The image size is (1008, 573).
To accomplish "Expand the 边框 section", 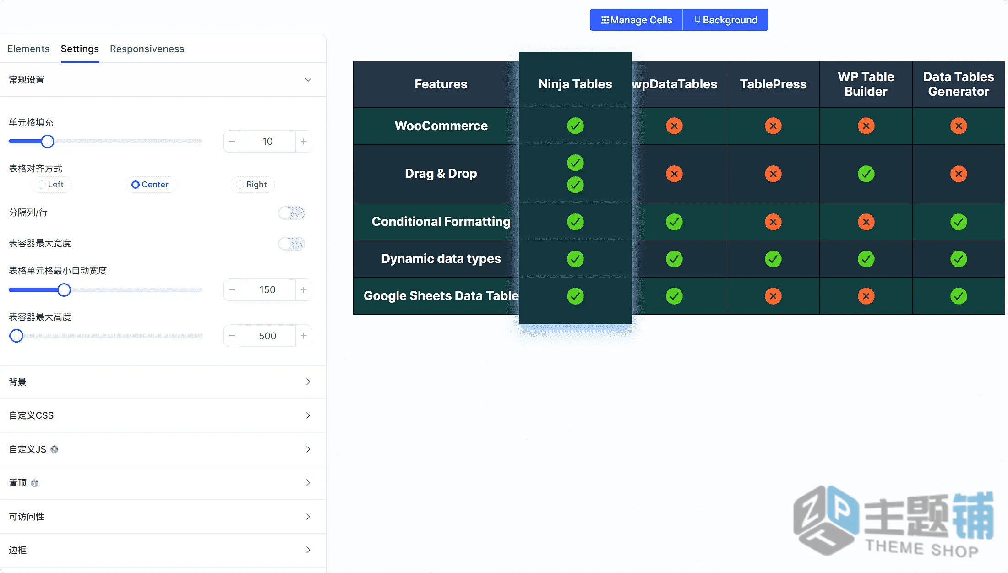I will tap(163, 550).
